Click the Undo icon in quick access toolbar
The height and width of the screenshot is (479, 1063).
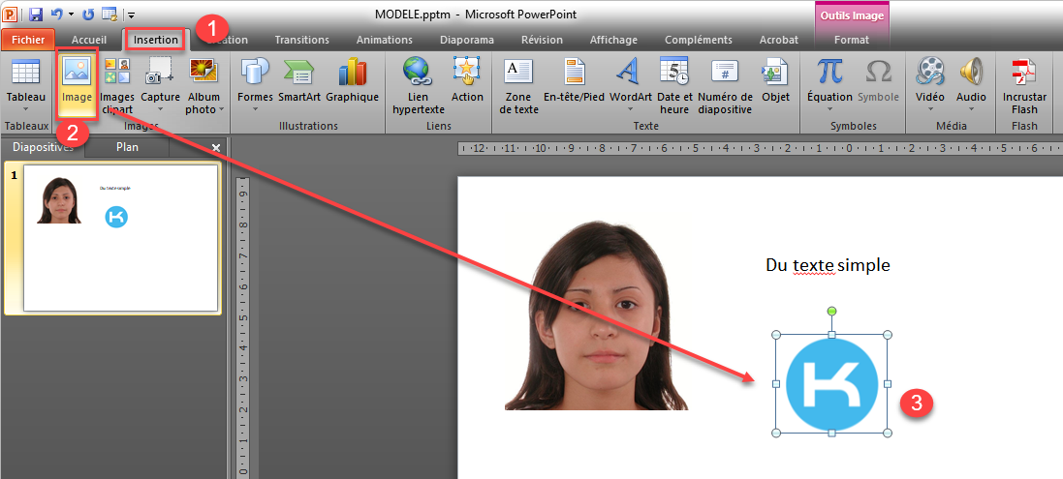pos(56,14)
